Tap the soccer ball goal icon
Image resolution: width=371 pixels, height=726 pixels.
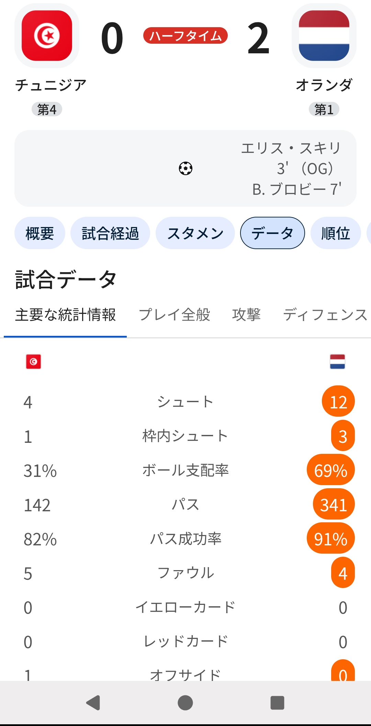click(185, 168)
